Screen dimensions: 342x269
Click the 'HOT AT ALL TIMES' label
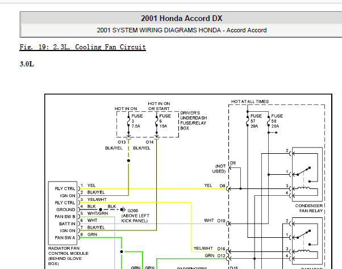click(x=250, y=102)
